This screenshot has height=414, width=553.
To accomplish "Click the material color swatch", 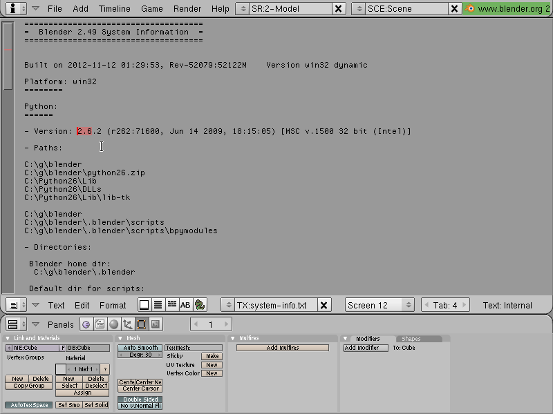I will 61,369.
